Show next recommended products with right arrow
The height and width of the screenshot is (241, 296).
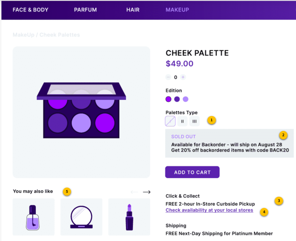(147, 192)
